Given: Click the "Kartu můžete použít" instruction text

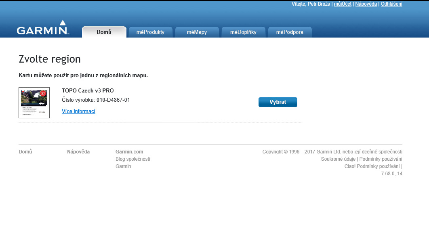Looking at the screenshot, I should tap(83, 75).
